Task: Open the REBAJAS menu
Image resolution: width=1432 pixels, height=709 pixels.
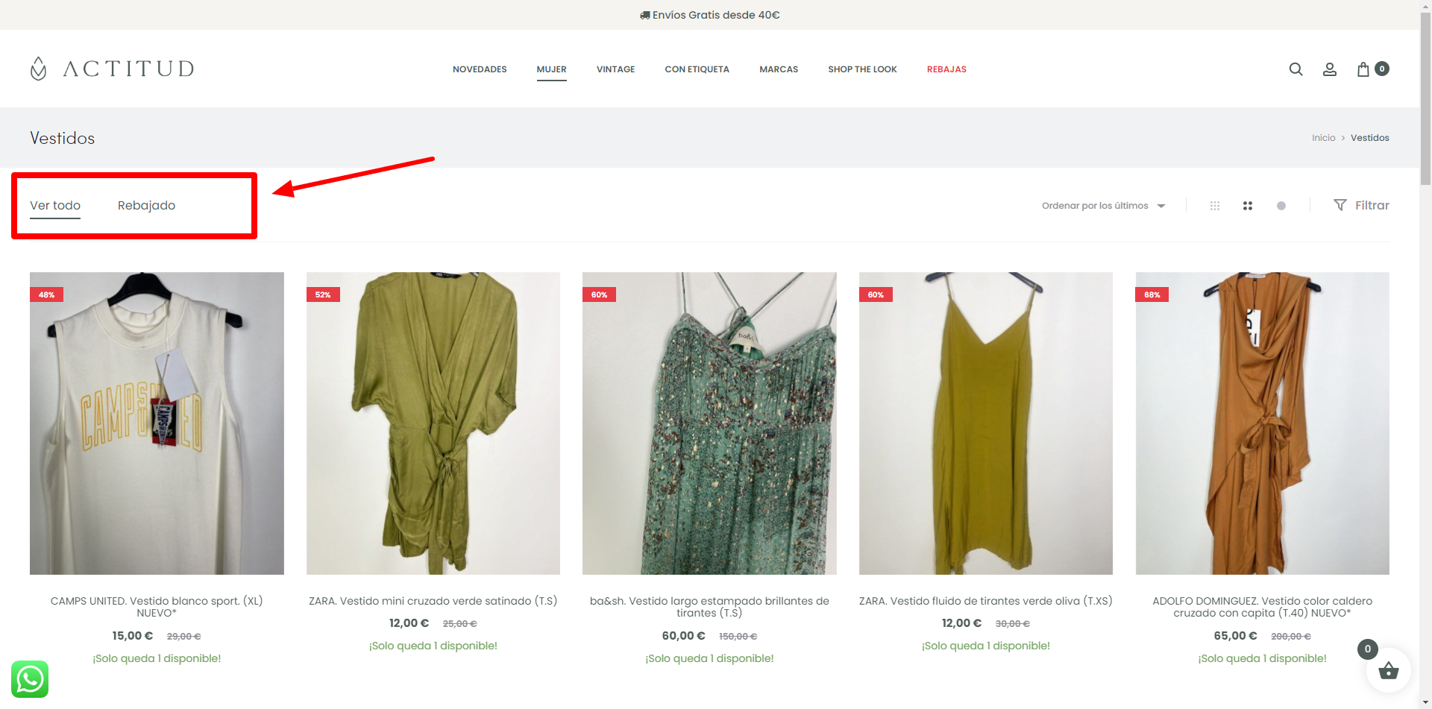Action: tap(946, 69)
